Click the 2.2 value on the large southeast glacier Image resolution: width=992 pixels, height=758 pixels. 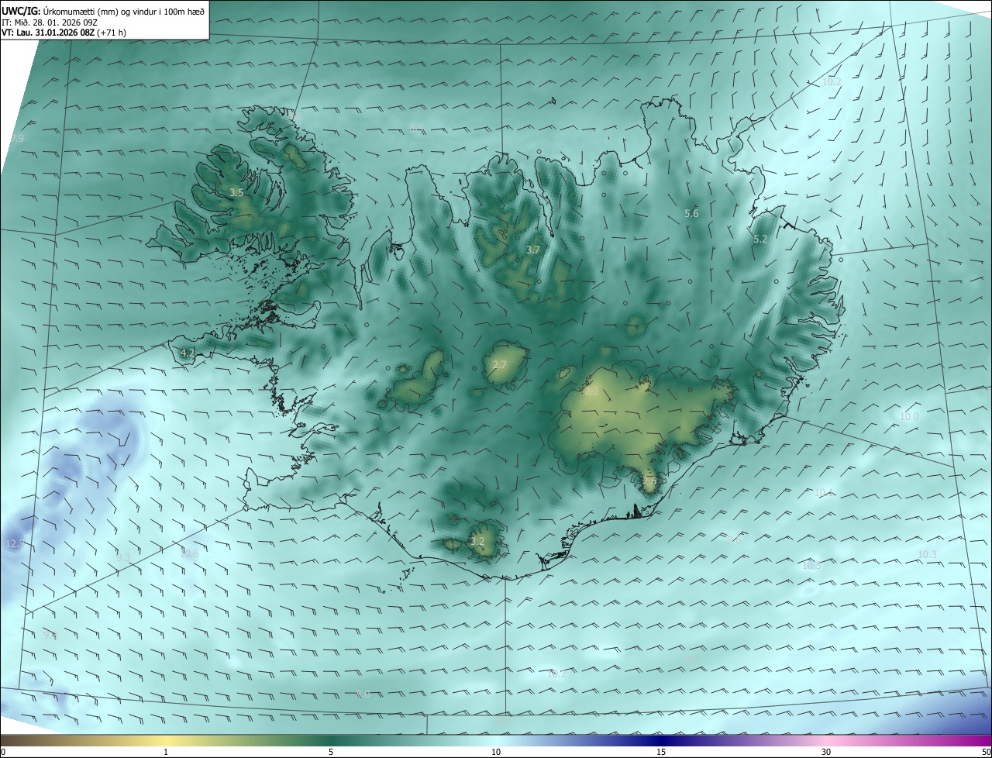[x=591, y=391]
